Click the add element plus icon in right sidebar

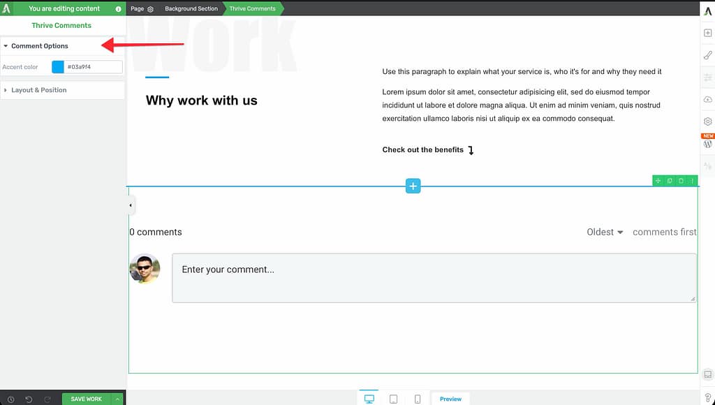(707, 33)
